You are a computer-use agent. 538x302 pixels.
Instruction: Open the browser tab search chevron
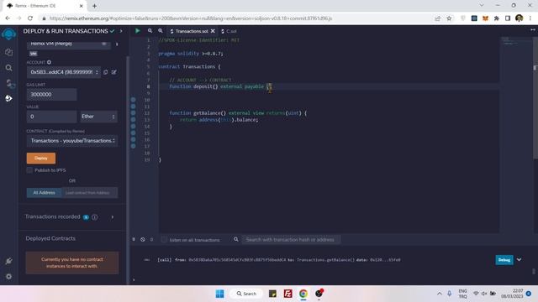click(482, 6)
